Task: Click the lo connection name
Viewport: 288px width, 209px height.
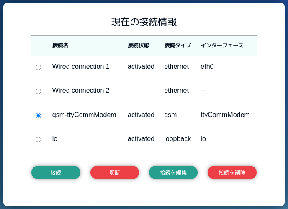Action: click(55, 139)
